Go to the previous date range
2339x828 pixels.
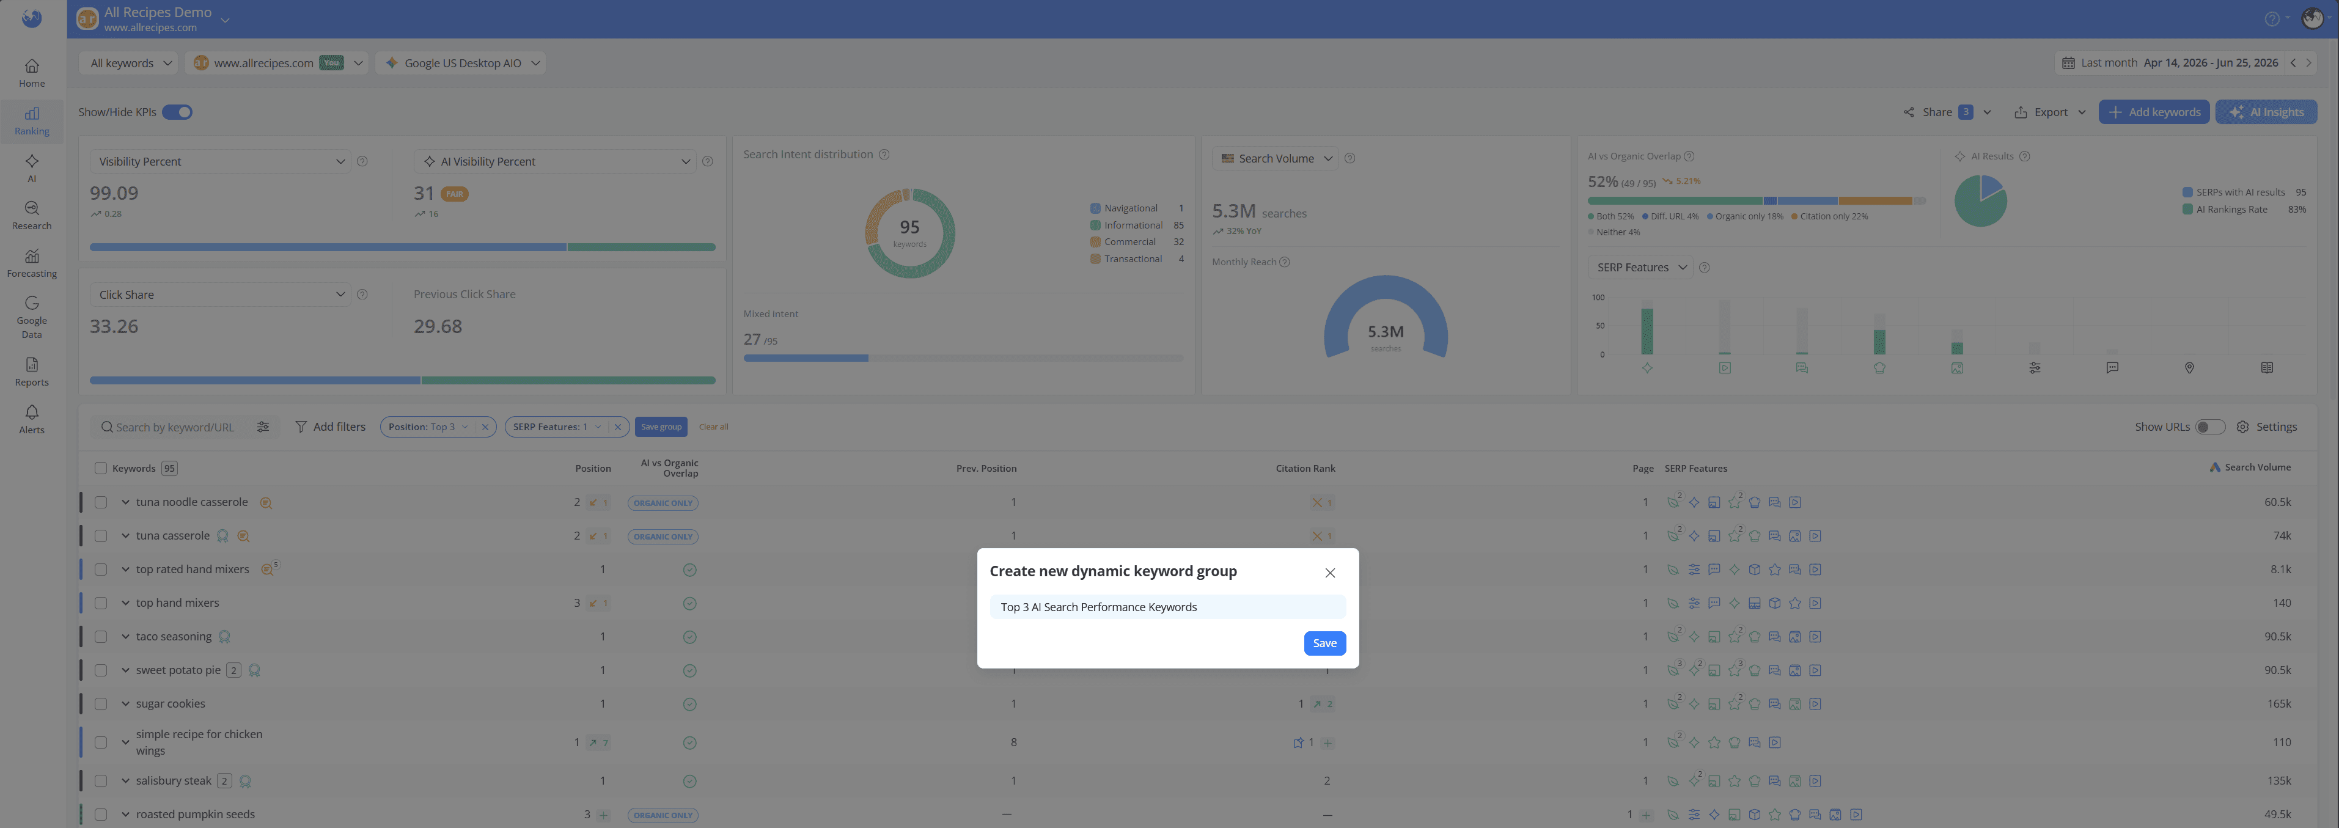coord(2293,63)
